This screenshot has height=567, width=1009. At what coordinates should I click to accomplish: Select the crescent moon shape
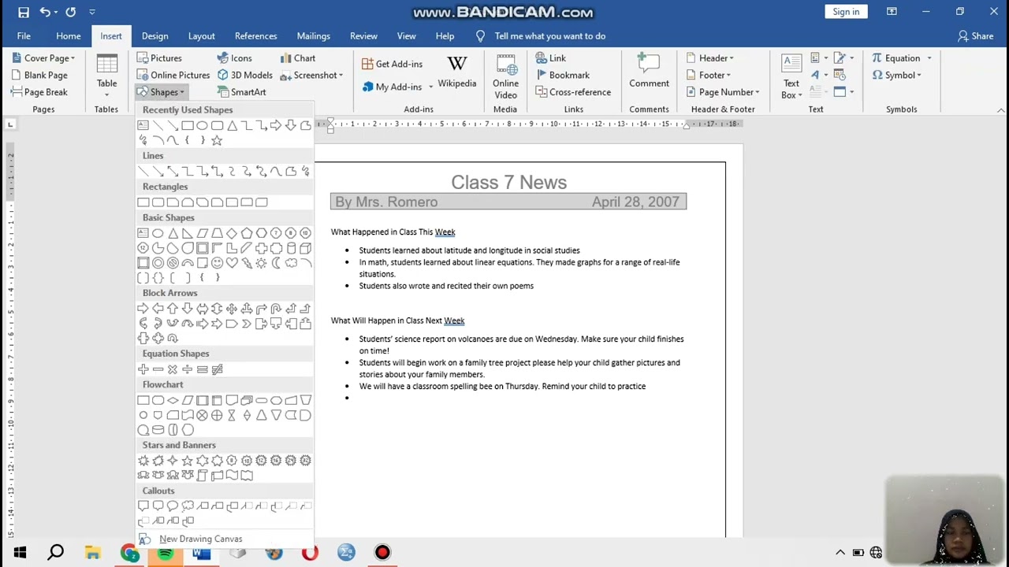(276, 262)
